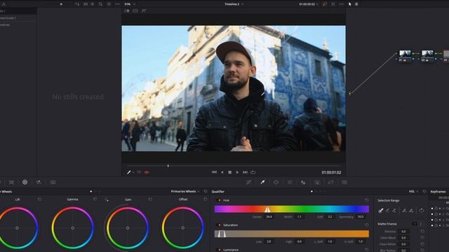Reset the Hue qualifier range
Screen dimensions: 449x252
[x=367, y=200]
